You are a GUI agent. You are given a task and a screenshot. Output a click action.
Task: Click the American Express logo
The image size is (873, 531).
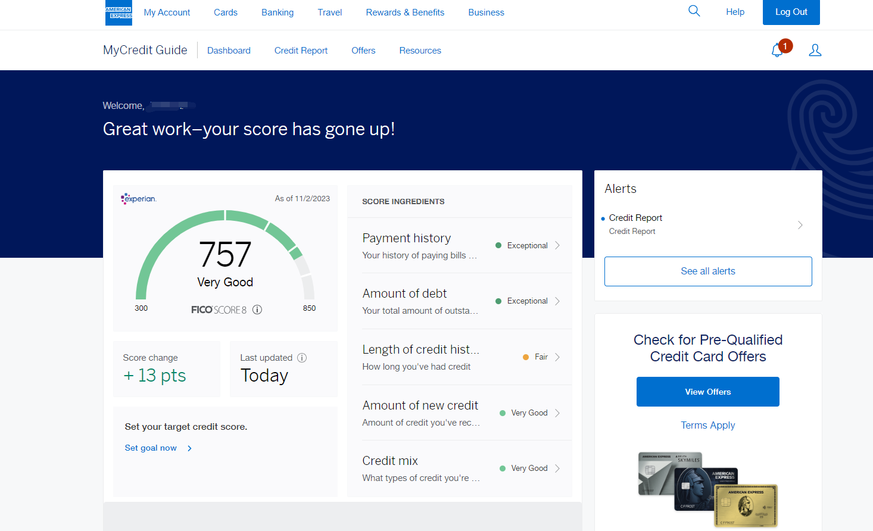click(119, 13)
